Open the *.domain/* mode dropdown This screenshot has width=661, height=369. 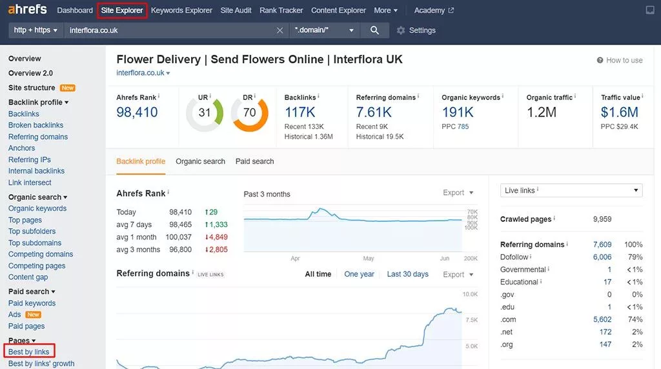coord(324,30)
